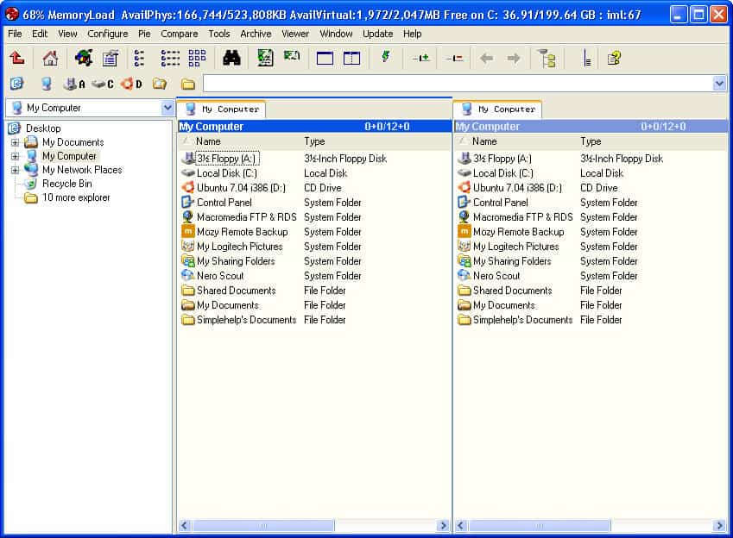Open the address bar dropdown arrow

coord(719,84)
